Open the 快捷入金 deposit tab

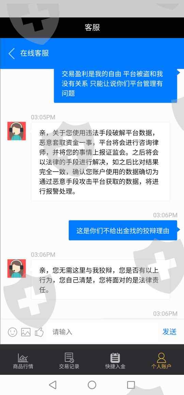point(115,361)
